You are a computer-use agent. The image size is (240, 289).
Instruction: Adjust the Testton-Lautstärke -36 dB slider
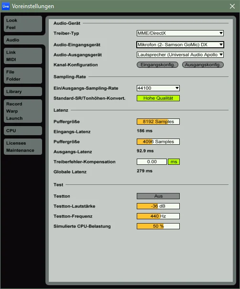click(x=158, y=206)
